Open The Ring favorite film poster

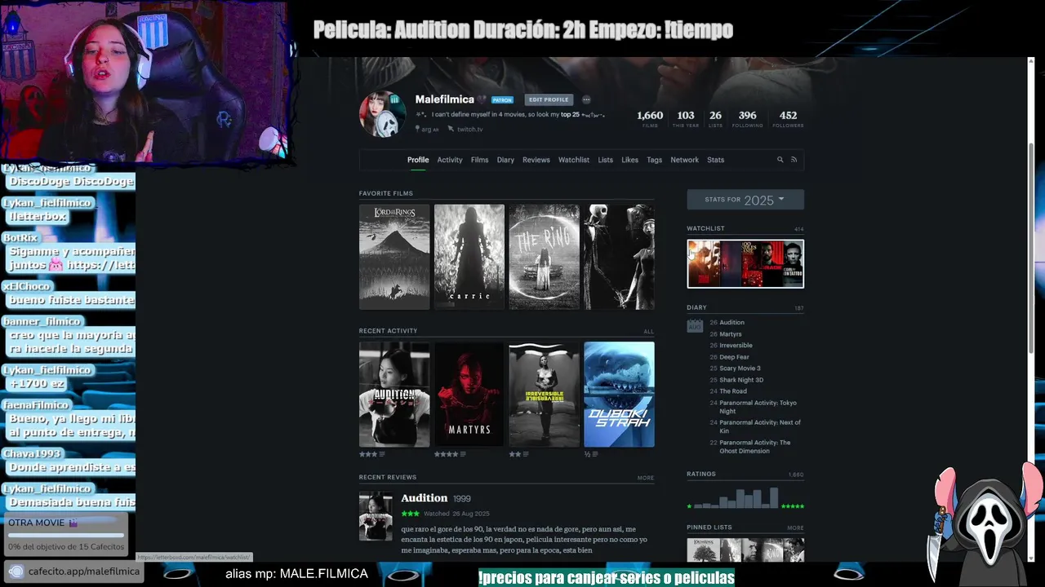(x=544, y=257)
